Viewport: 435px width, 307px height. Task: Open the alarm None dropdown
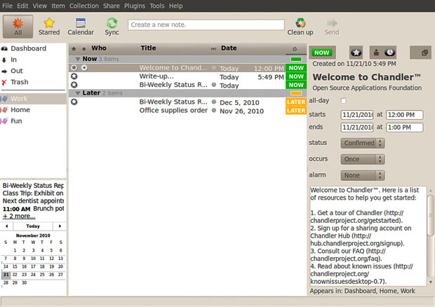[363, 175]
